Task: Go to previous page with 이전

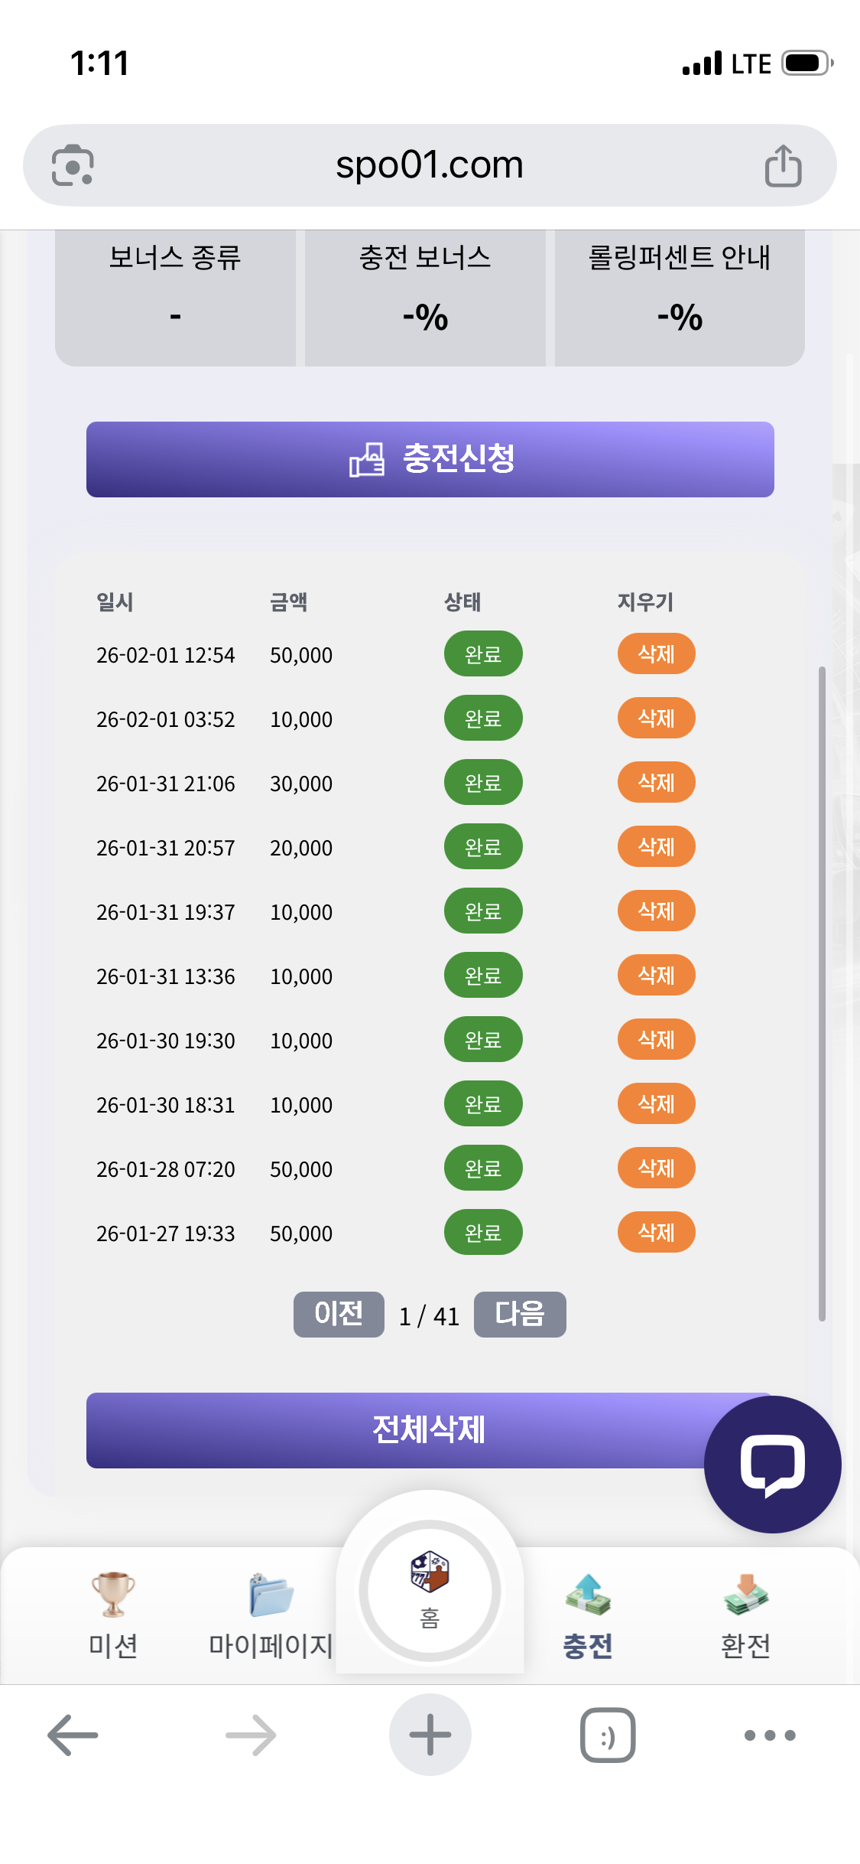Action: (x=339, y=1314)
